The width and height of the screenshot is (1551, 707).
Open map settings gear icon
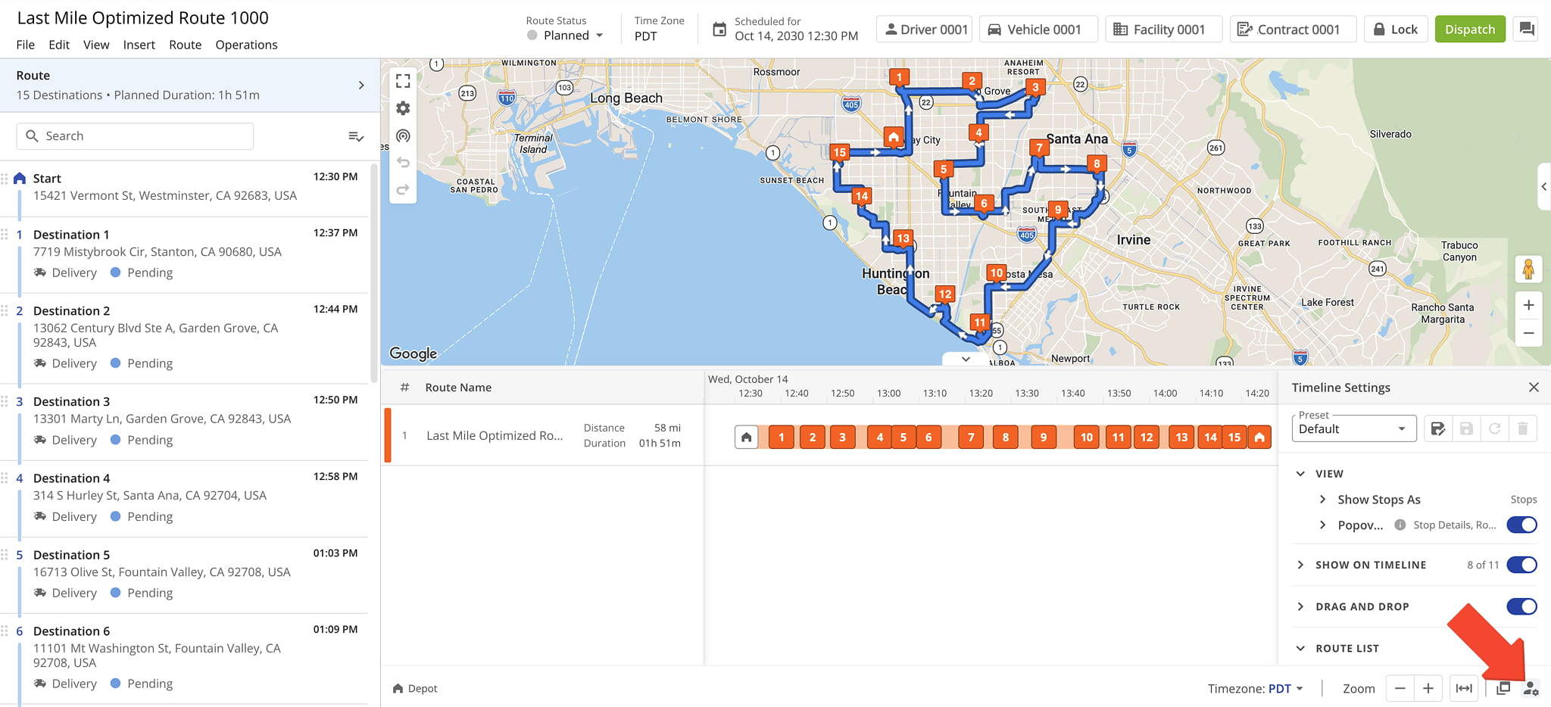tap(403, 108)
